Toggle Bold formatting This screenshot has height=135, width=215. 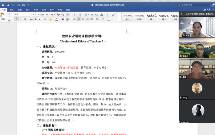coord(16,19)
